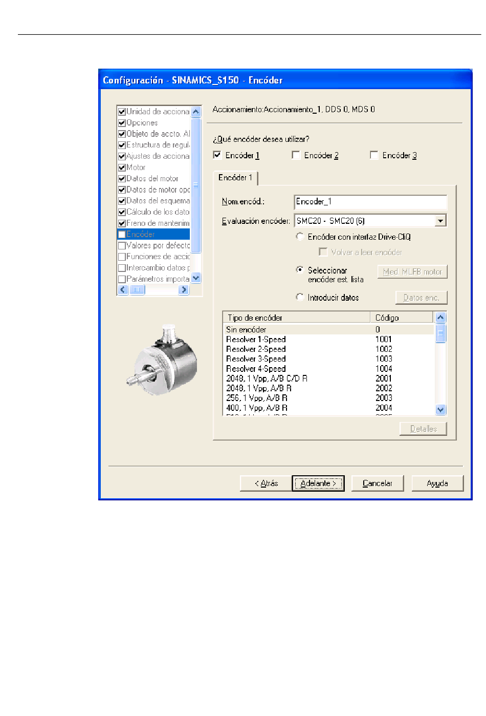Click the Detalles button
Image resolution: width=486 pixels, height=716 pixels.
click(x=424, y=429)
